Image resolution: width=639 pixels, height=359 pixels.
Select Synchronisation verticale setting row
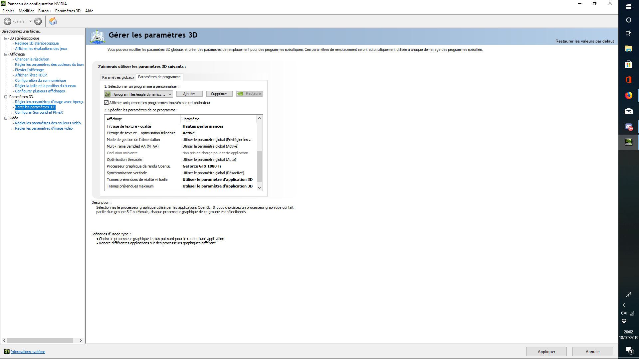pos(180,173)
